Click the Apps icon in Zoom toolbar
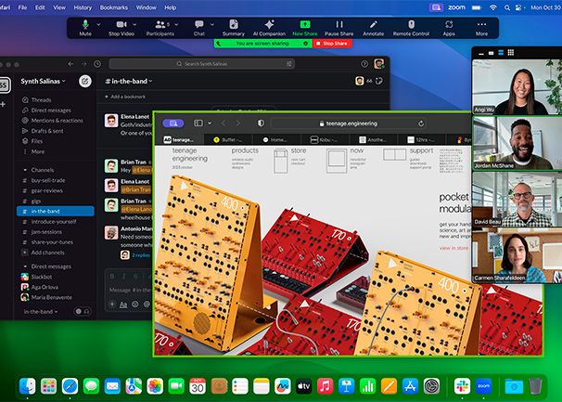The image size is (562, 402). pyautogui.click(x=449, y=26)
